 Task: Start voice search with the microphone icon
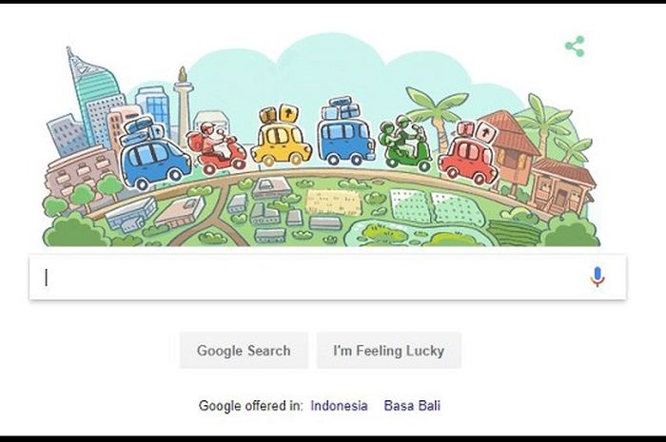[597, 277]
